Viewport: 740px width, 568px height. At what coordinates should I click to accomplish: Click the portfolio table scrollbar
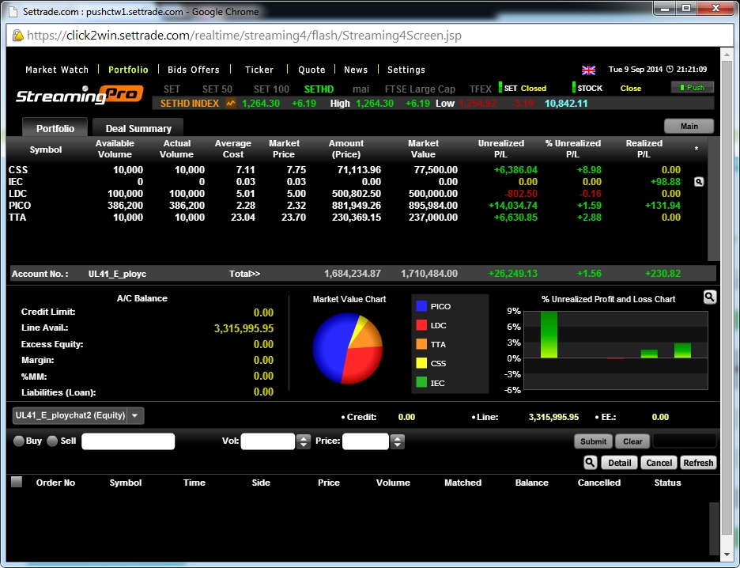tap(713, 199)
